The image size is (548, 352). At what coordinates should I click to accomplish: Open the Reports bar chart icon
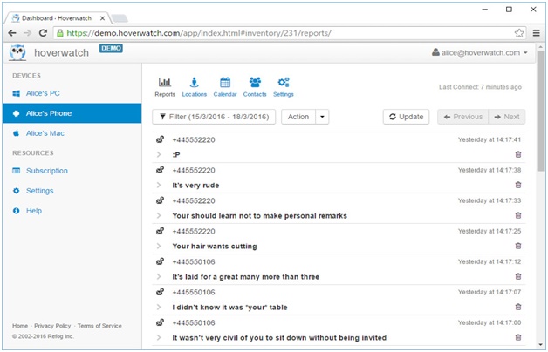[x=165, y=82]
